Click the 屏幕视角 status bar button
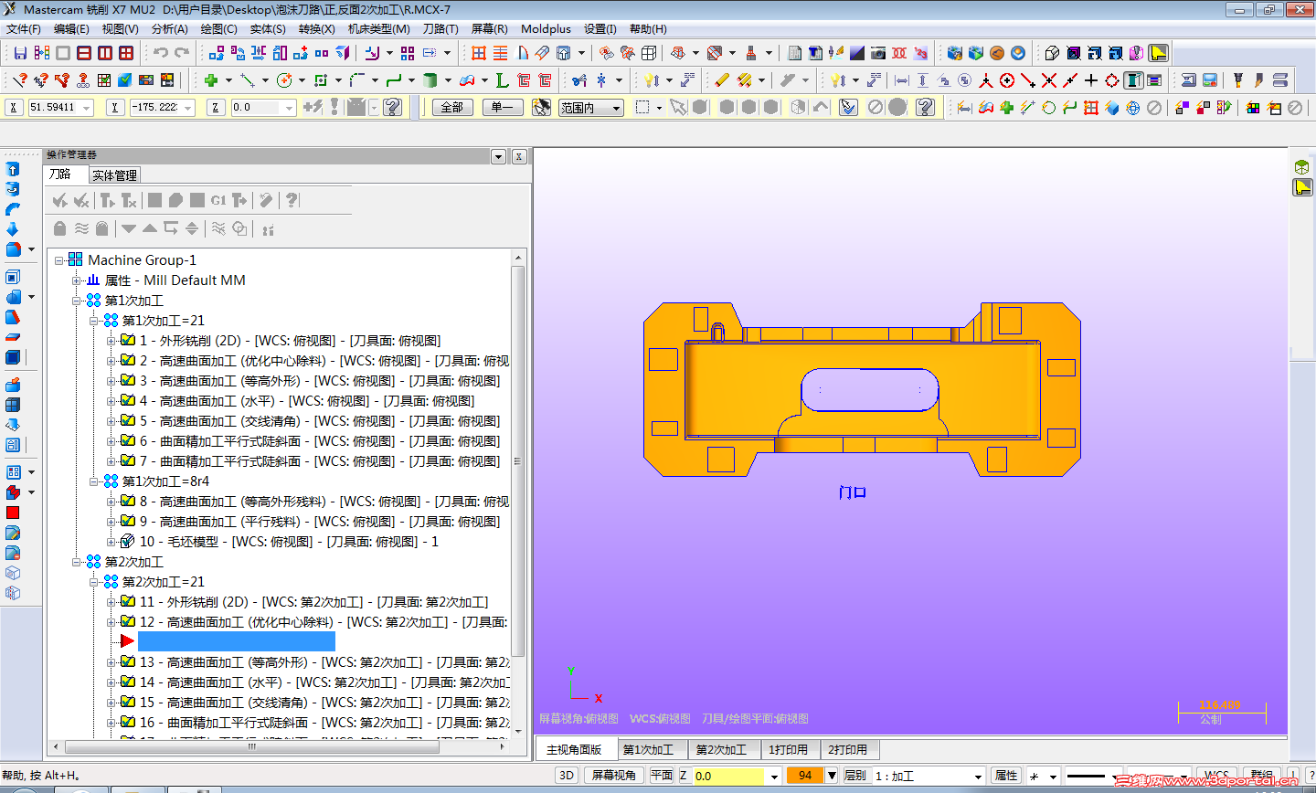 coord(614,776)
